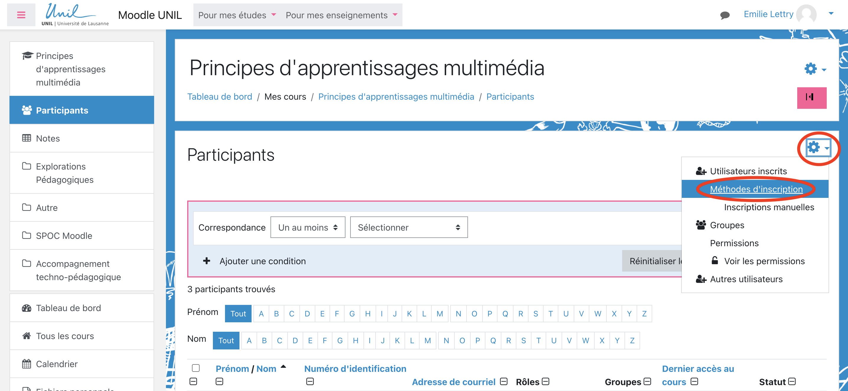Click the pink collapse sidebar button

811,97
